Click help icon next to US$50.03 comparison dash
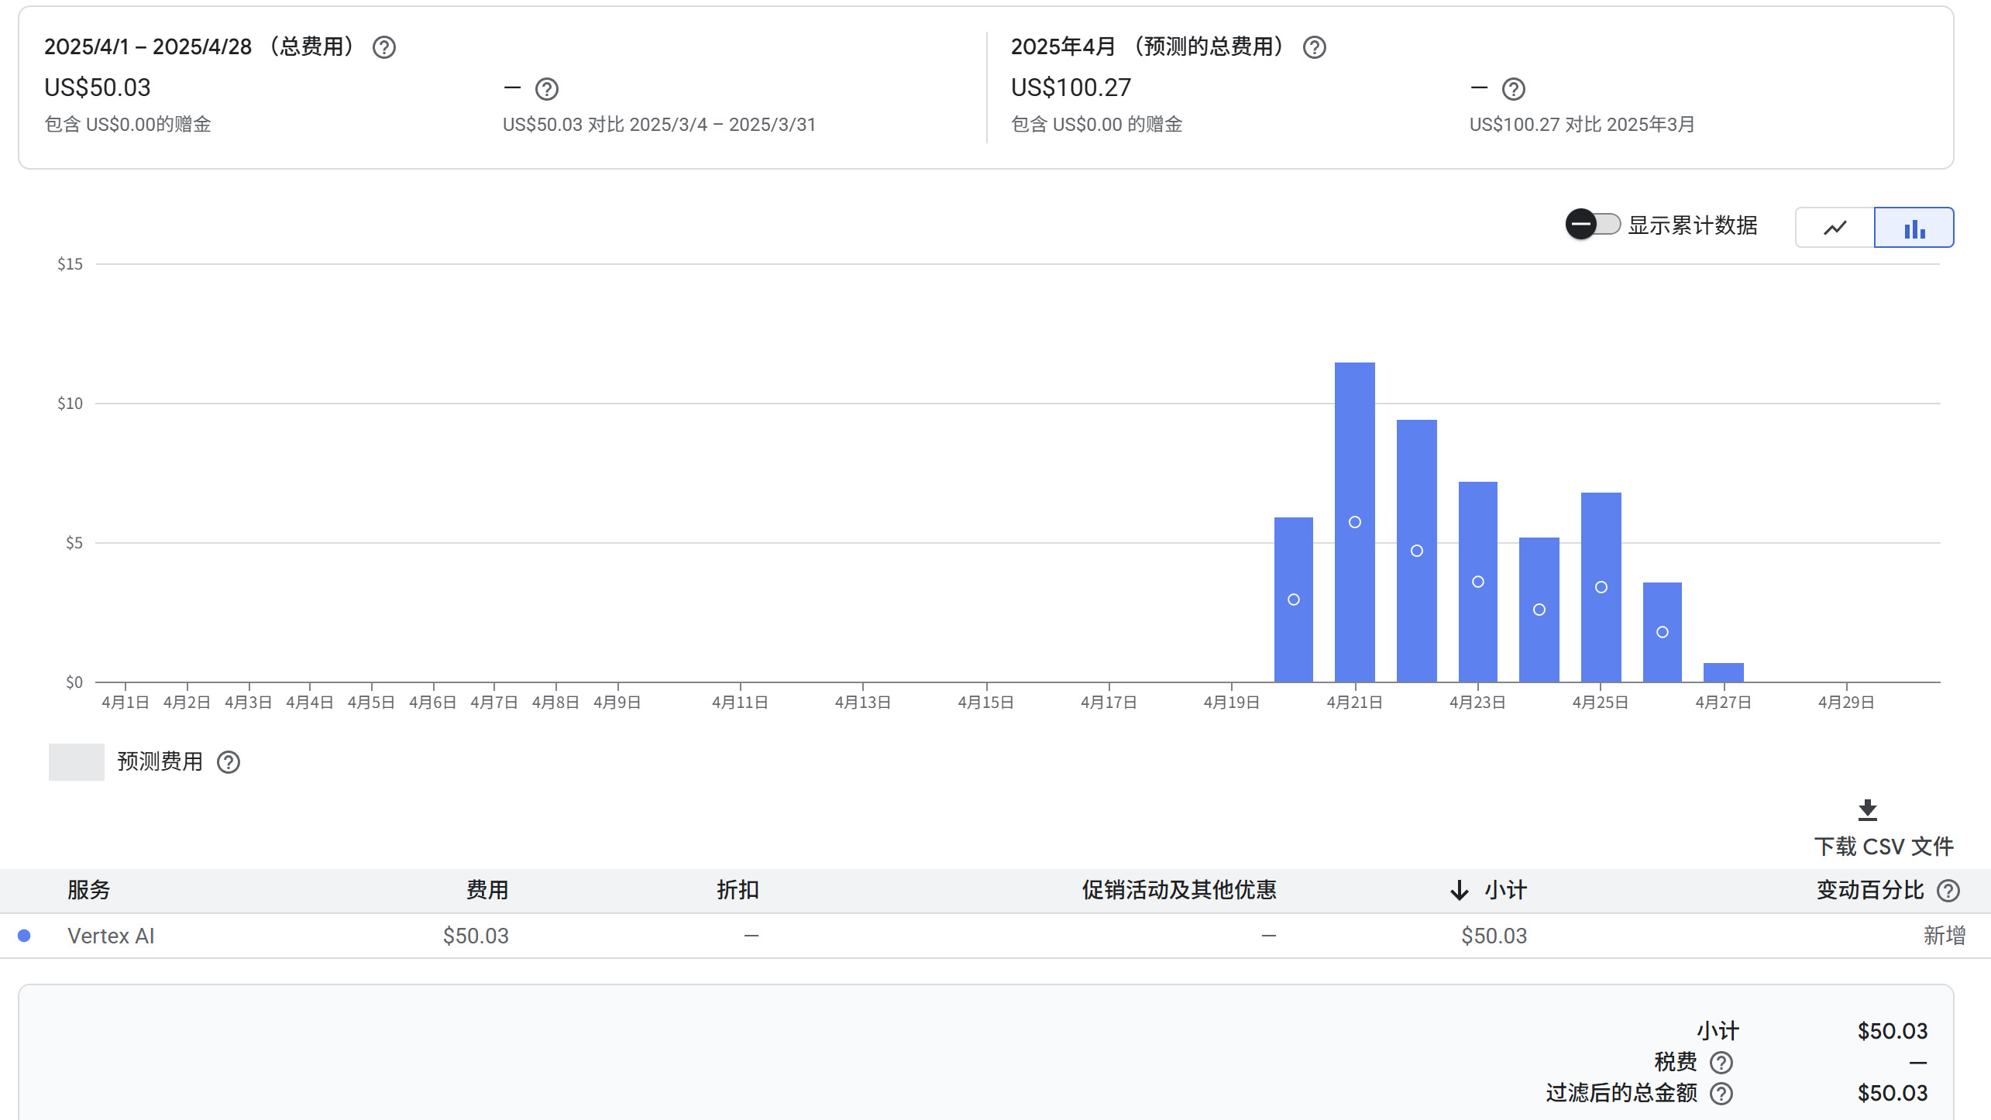The height and width of the screenshot is (1120, 1991). tap(547, 90)
